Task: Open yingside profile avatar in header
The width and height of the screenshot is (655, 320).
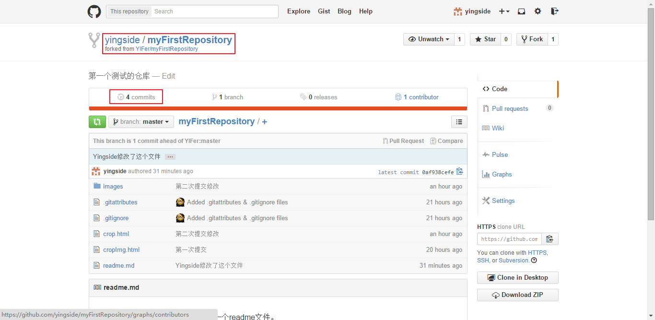Action: coord(458,12)
